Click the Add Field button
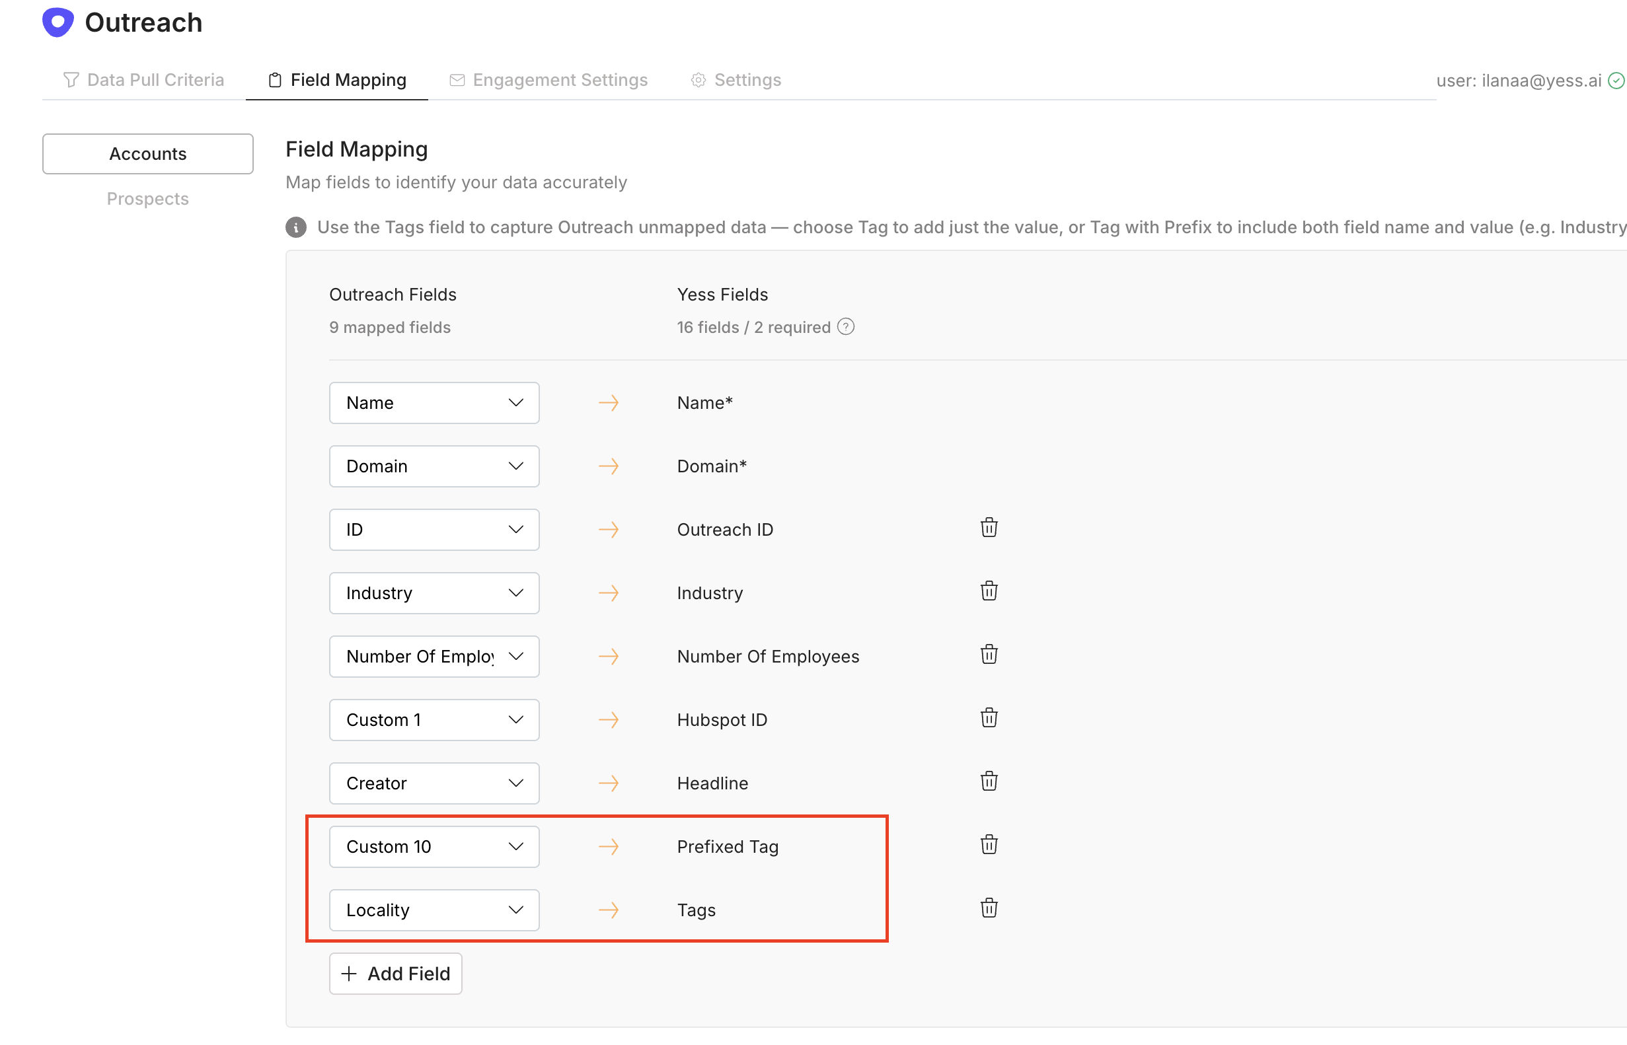Image resolution: width=1627 pixels, height=1045 pixels. (x=395, y=974)
